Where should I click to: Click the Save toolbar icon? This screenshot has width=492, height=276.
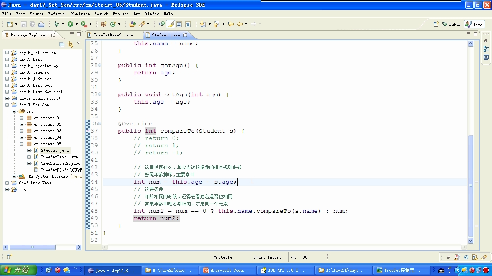(24, 24)
